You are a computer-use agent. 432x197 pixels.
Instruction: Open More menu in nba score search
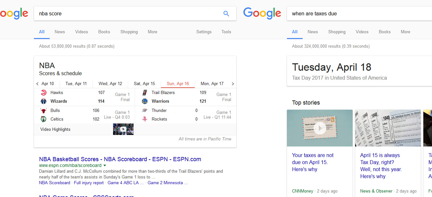[x=152, y=32]
